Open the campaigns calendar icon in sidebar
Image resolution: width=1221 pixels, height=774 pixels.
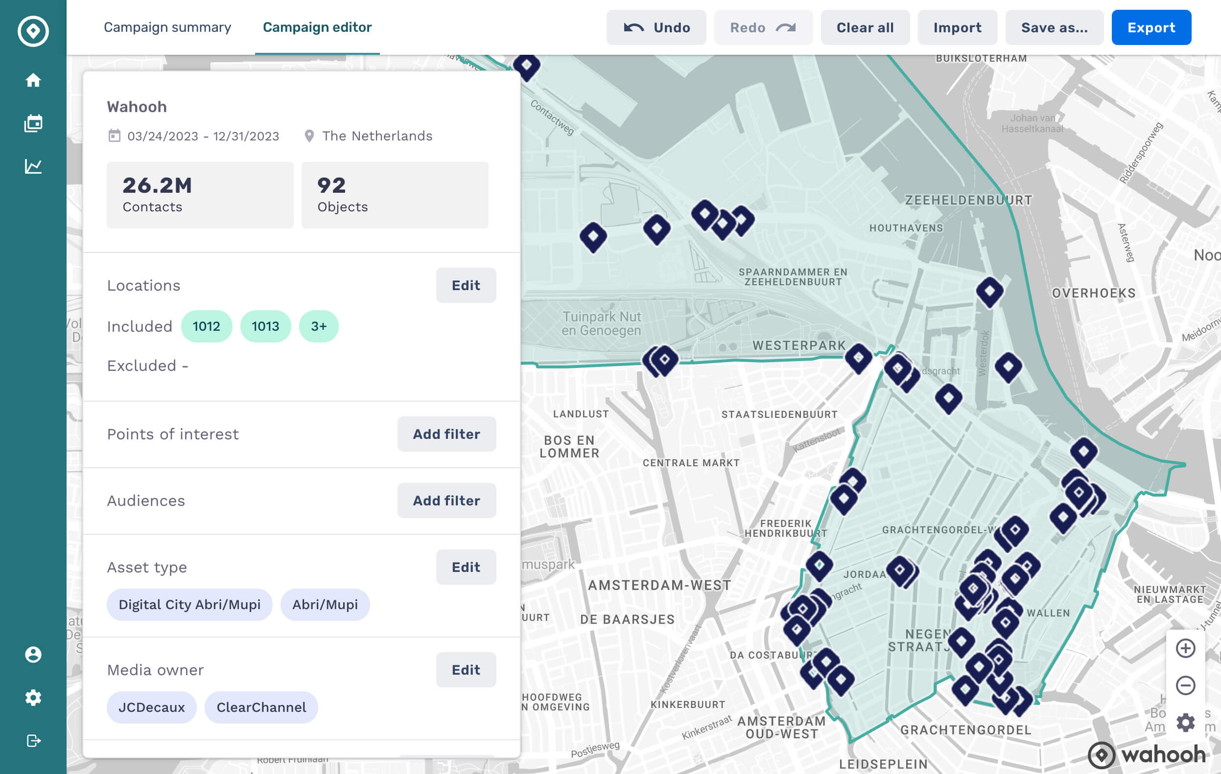click(x=33, y=123)
